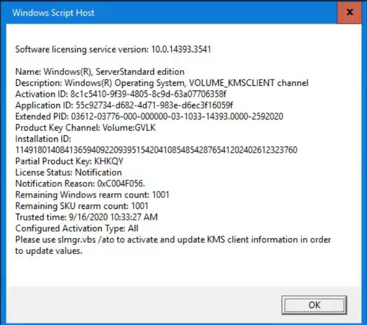This screenshot has width=367, height=325.
Task: Click 'Software licensing service version: 10.0.14393.3541'
Action: (113, 49)
